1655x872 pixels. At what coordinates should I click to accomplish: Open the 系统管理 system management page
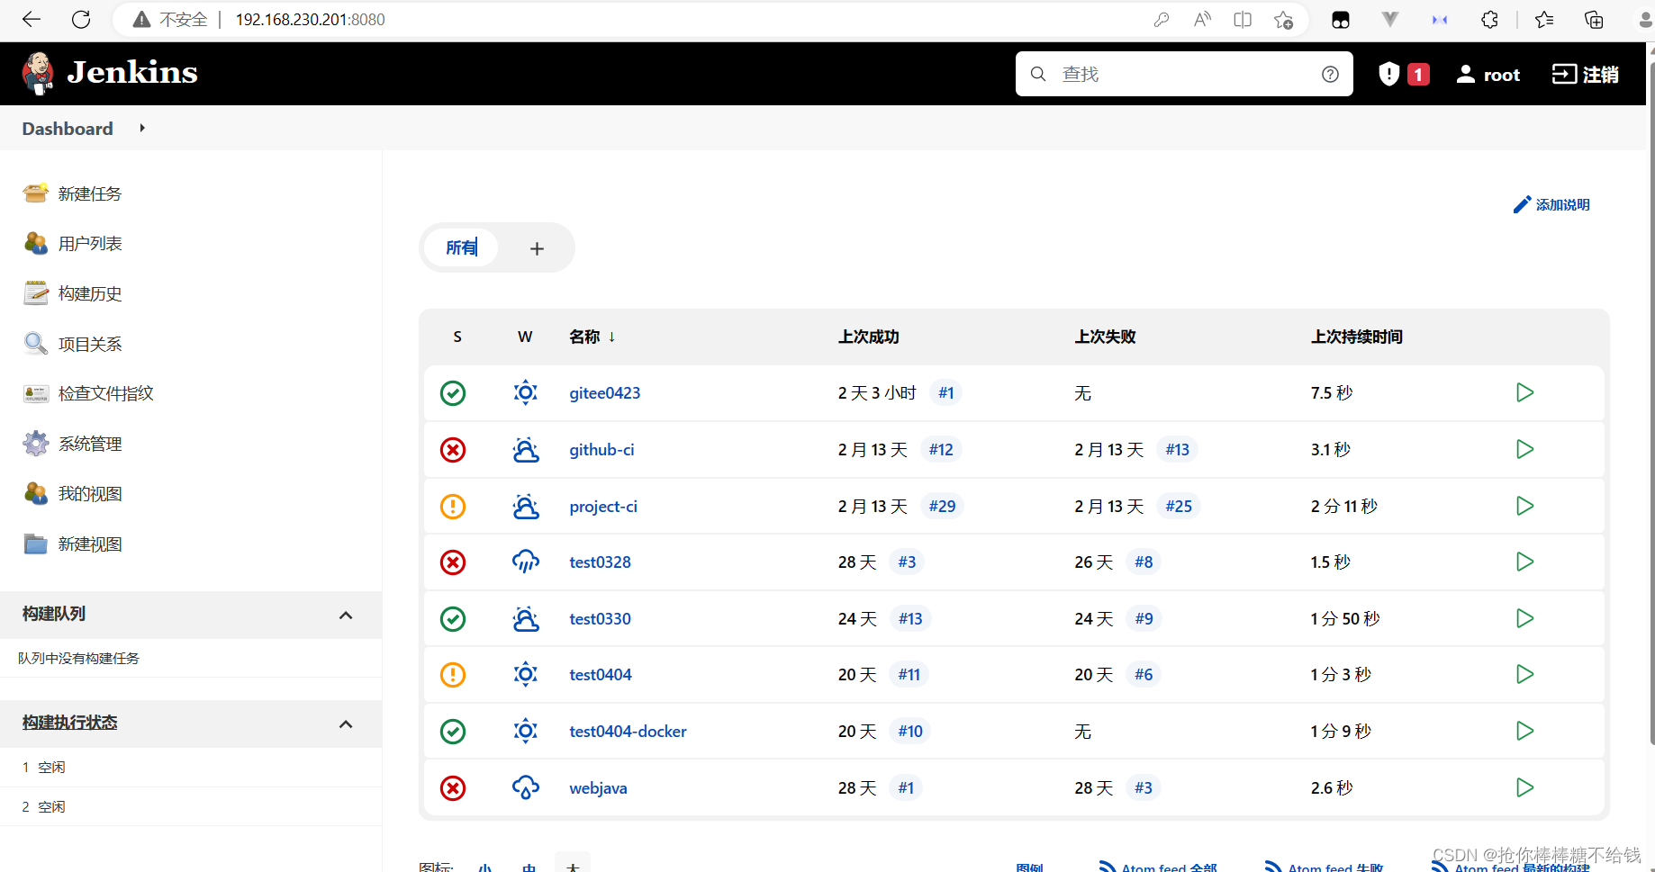coord(89,443)
